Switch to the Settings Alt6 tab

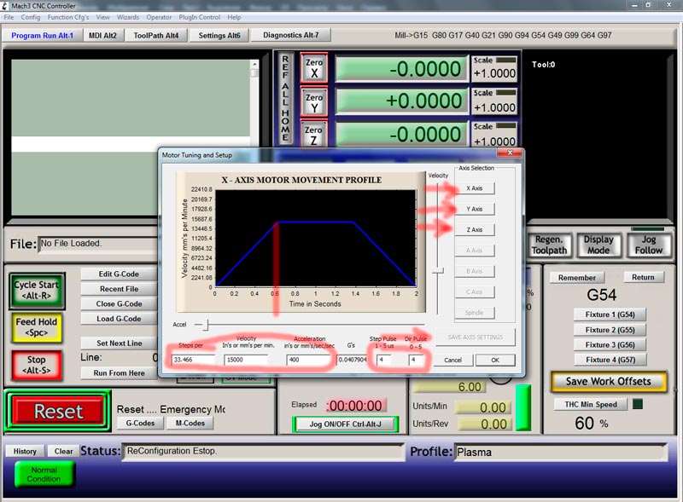coord(219,35)
